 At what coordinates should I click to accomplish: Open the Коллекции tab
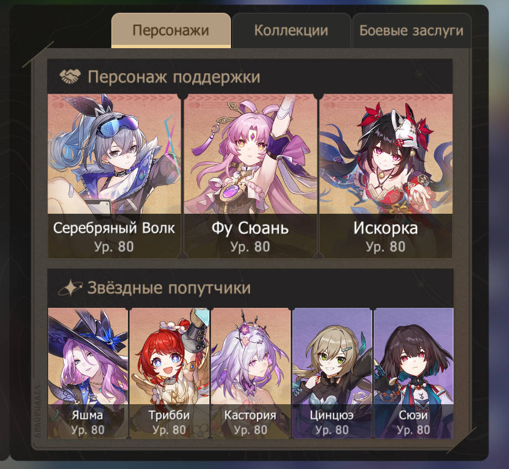click(291, 30)
